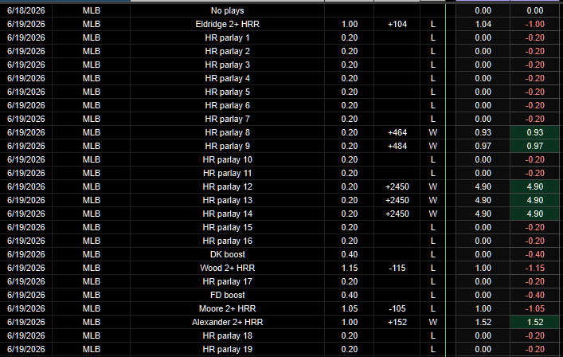The width and height of the screenshot is (563, 357).
Task: Click +2450 odds in HR parlay 13 row
Action: coord(397,200)
